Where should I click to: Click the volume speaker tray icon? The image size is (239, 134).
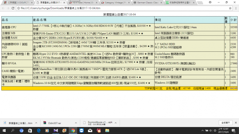tap(211, 130)
